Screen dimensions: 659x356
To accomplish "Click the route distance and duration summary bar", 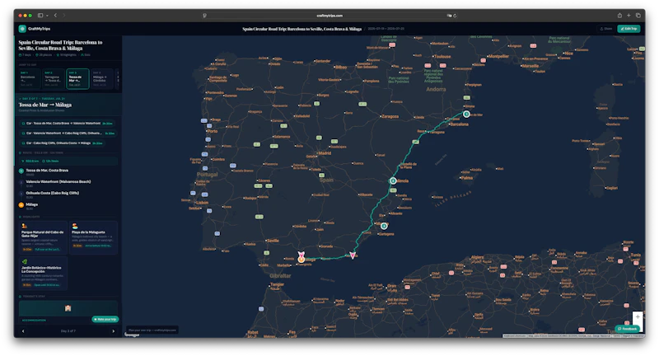I will (x=68, y=161).
